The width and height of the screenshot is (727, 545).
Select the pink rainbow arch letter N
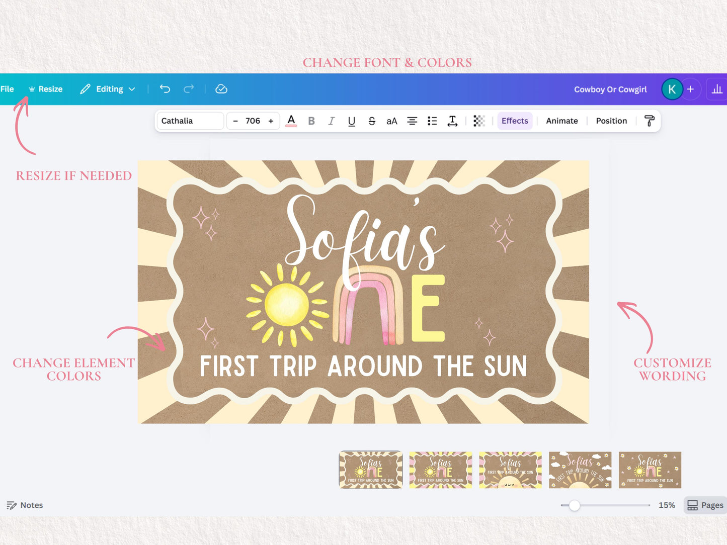369,306
